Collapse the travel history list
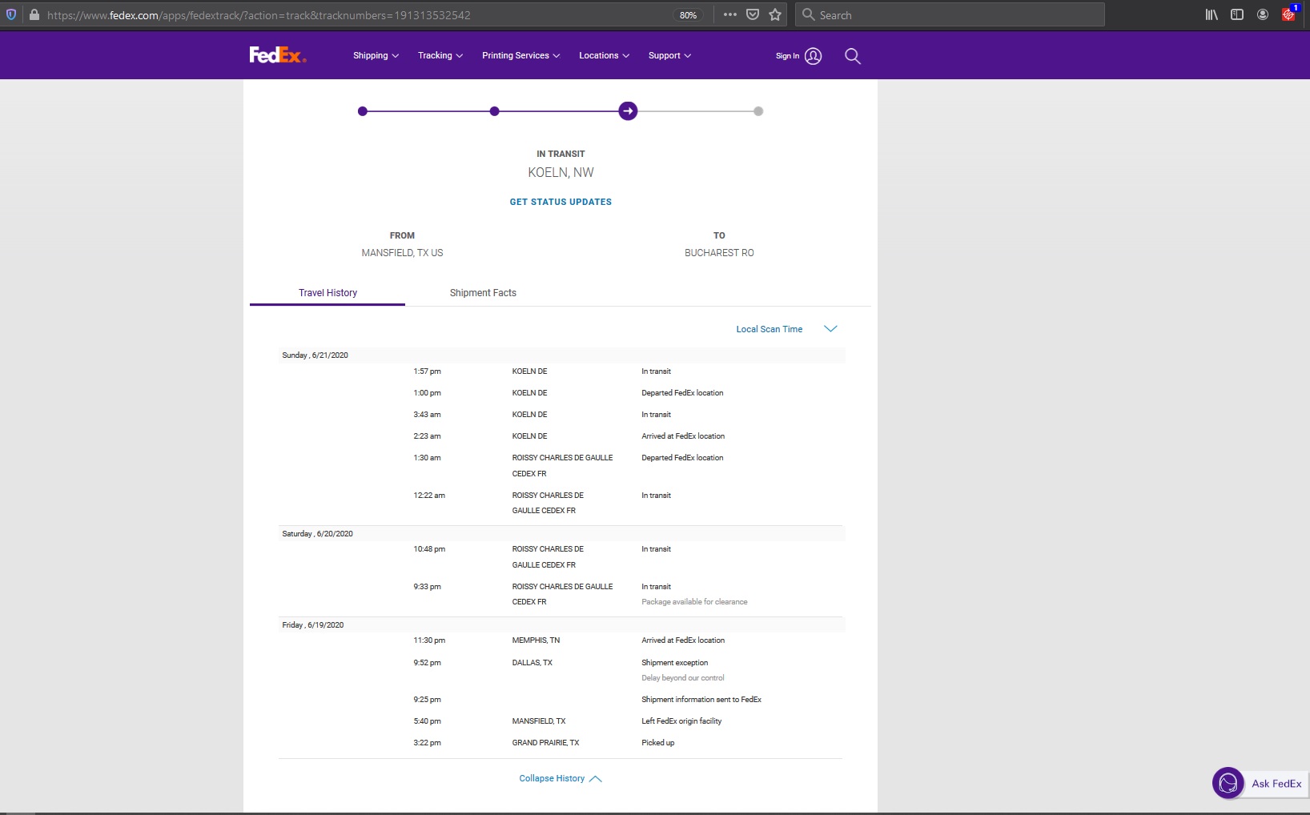 561,778
